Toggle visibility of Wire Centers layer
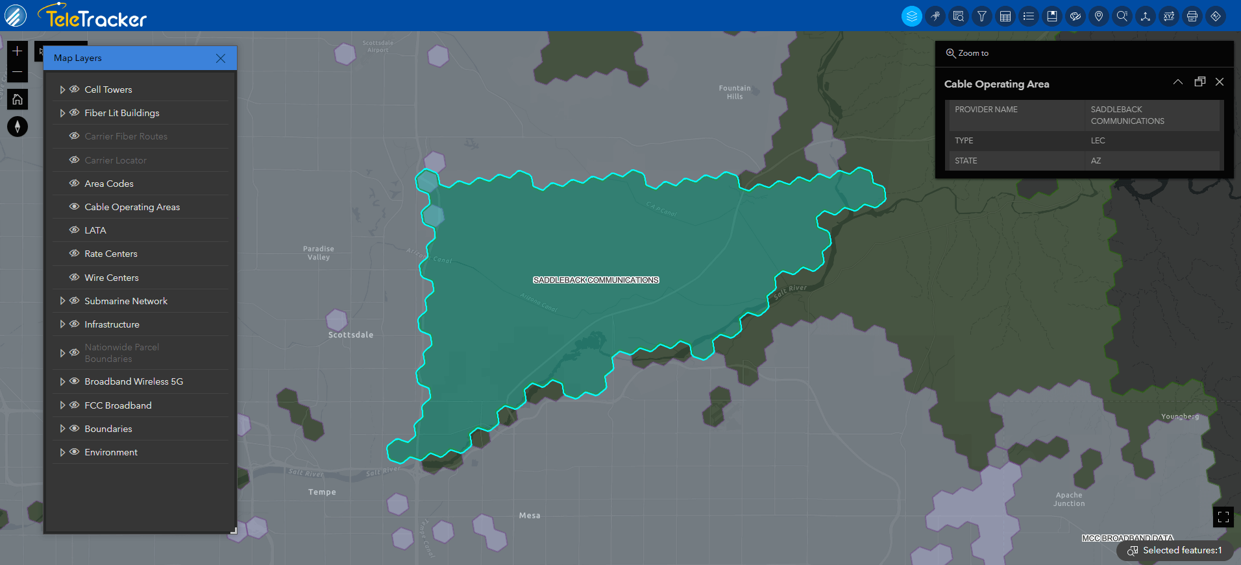Screen dimensions: 1241x565 point(75,278)
